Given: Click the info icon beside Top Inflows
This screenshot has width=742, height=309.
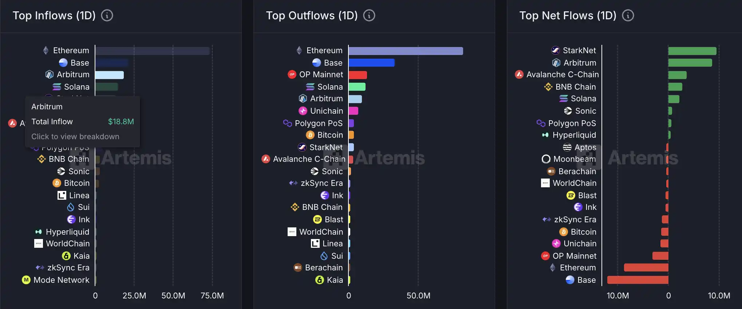Looking at the screenshot, I should [x=107, y=15].
